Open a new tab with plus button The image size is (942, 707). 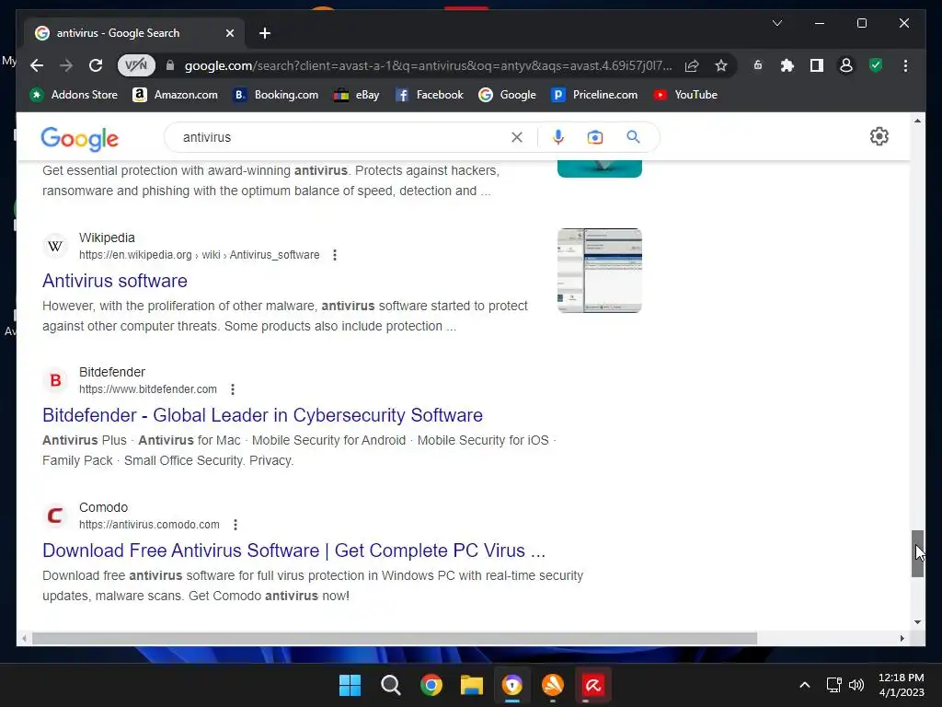coord(265,33)
